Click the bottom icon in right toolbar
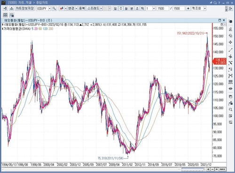The height and width of the screenshot is (173, 235). (230, 122)
